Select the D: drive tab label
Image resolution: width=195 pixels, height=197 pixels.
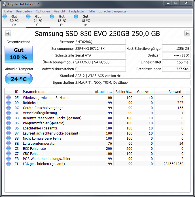tap(14, 25)
